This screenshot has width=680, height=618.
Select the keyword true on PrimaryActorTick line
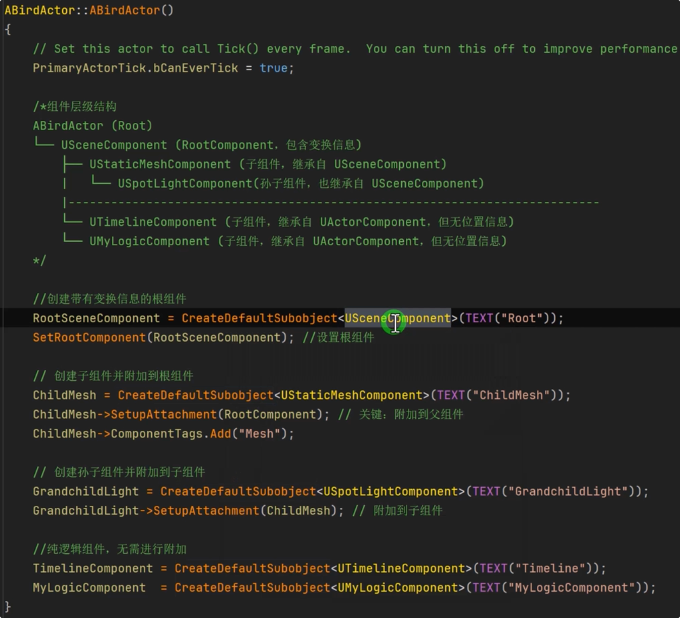click(273, 68)
